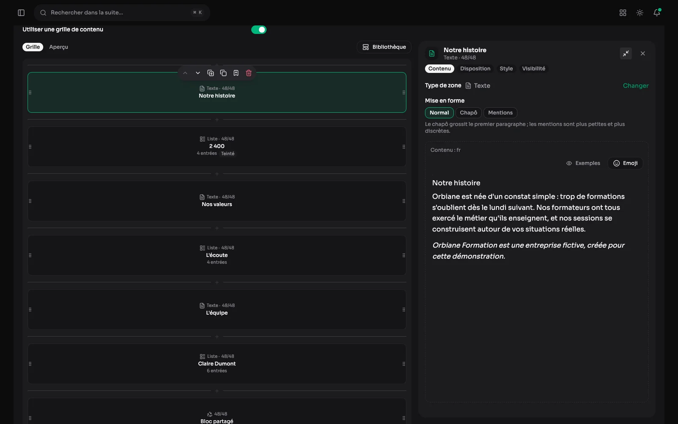This screenshot has width=678, height=424.
Task: Collapse the Notre histoire side panel
Action: (626, 53)
